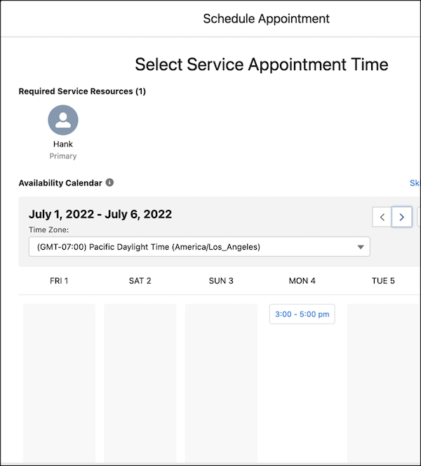Click Hank's profile avatar icon
The image size is (421, 466).
pyautogui.click(x=63, y=120)
